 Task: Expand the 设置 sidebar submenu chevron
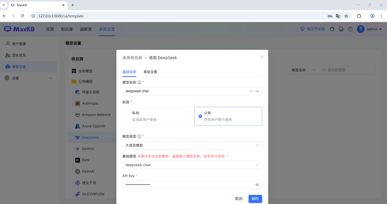coord(51,78)
